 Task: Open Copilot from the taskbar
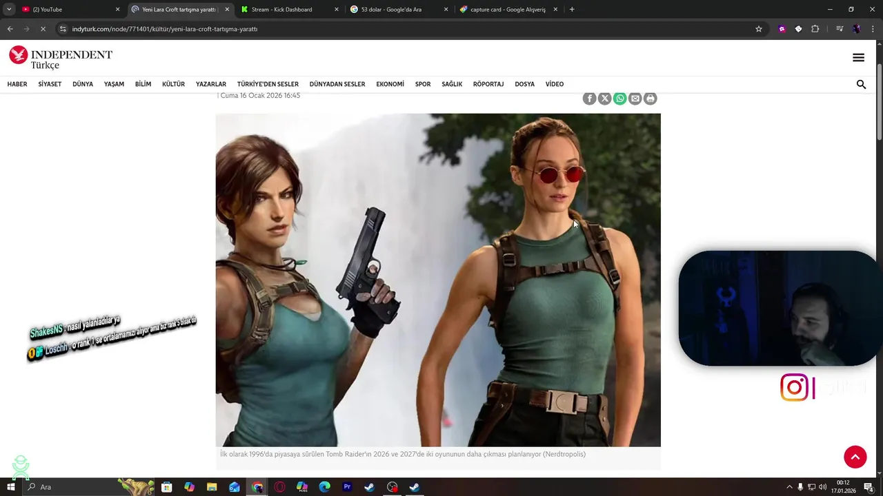coord(189,487)
